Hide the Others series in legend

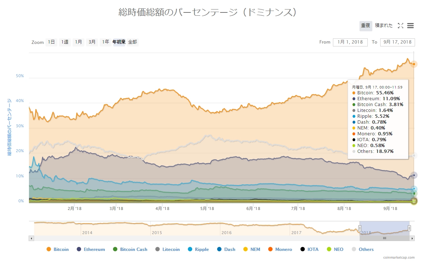click(x=362, y=249)
